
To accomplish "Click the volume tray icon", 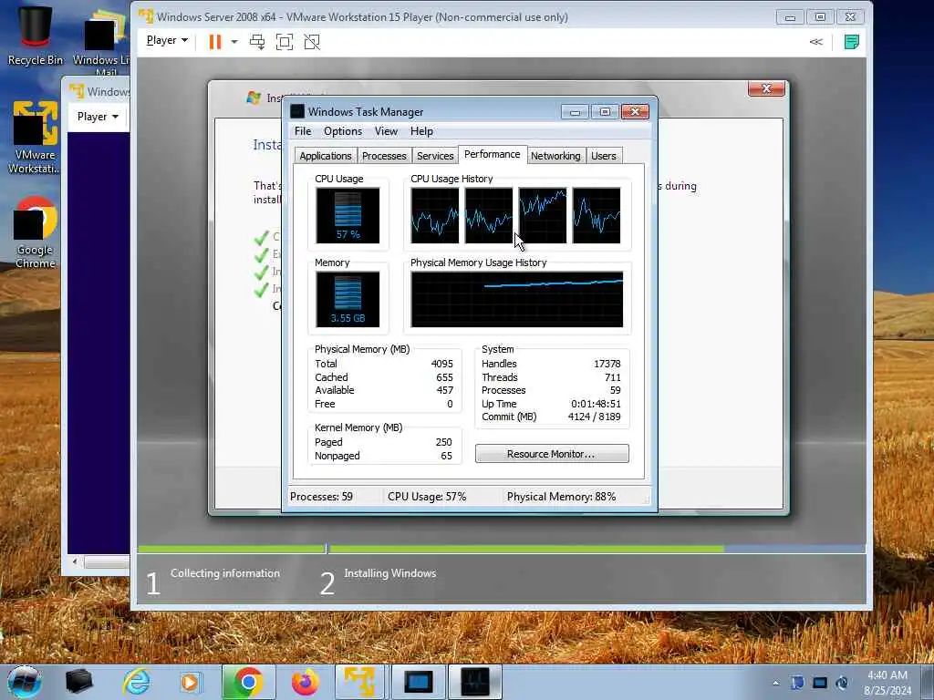I will (x=842, y=683).
